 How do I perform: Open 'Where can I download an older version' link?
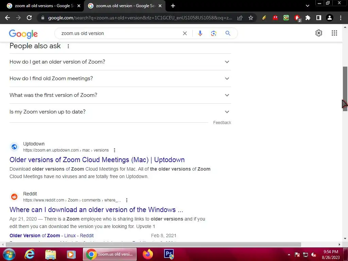(x=96, y=210)
